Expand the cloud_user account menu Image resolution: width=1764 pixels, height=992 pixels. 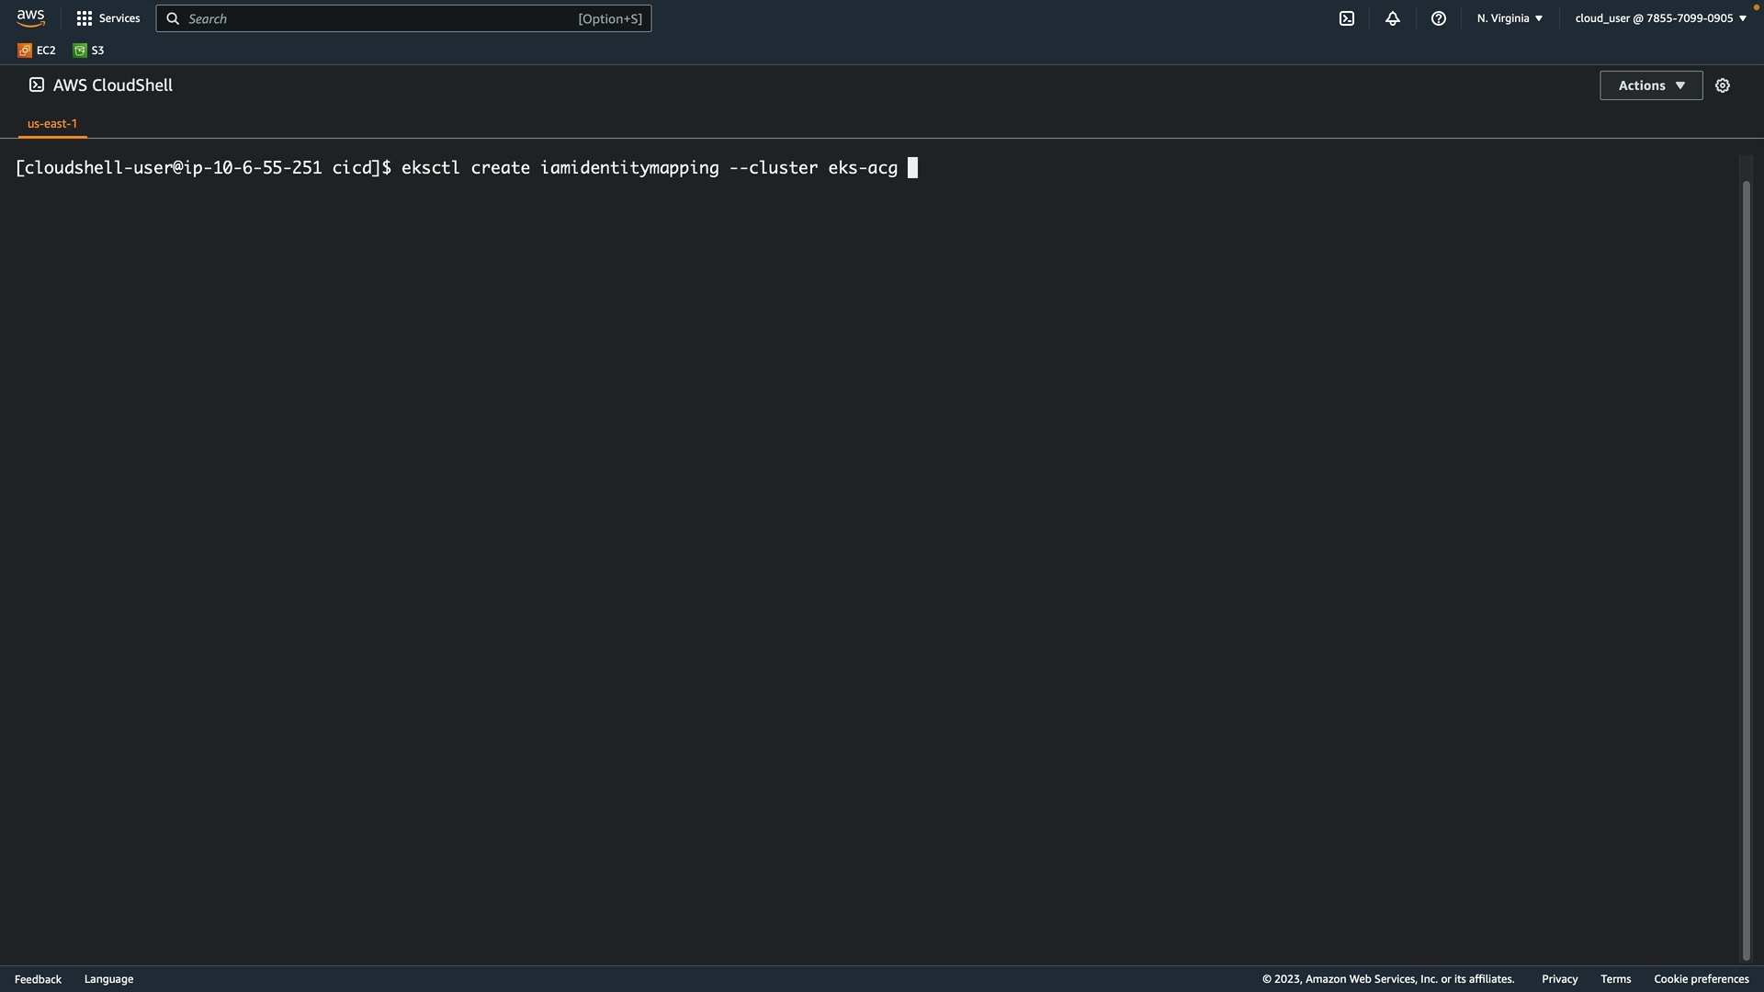point(1660,18)
